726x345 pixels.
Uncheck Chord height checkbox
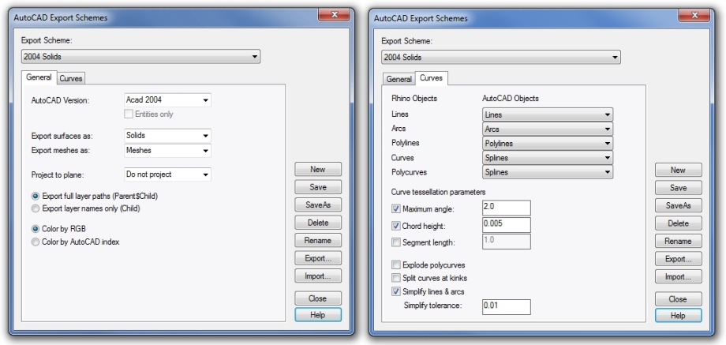[396, 226]
